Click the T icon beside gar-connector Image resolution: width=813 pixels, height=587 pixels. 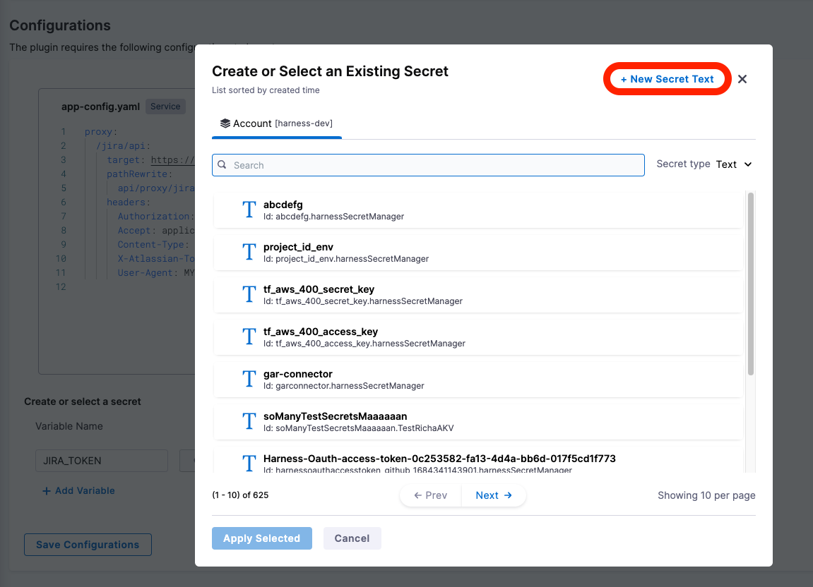(x=249, y=380)
